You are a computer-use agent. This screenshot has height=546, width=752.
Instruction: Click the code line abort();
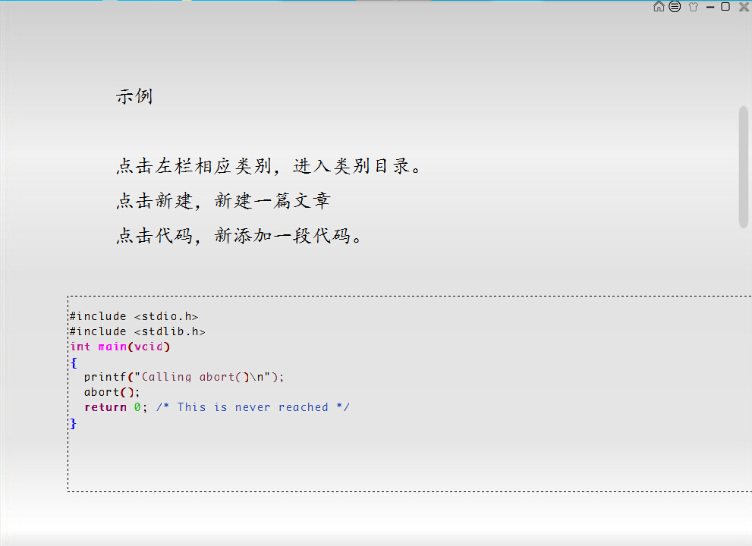pos(112,392)
